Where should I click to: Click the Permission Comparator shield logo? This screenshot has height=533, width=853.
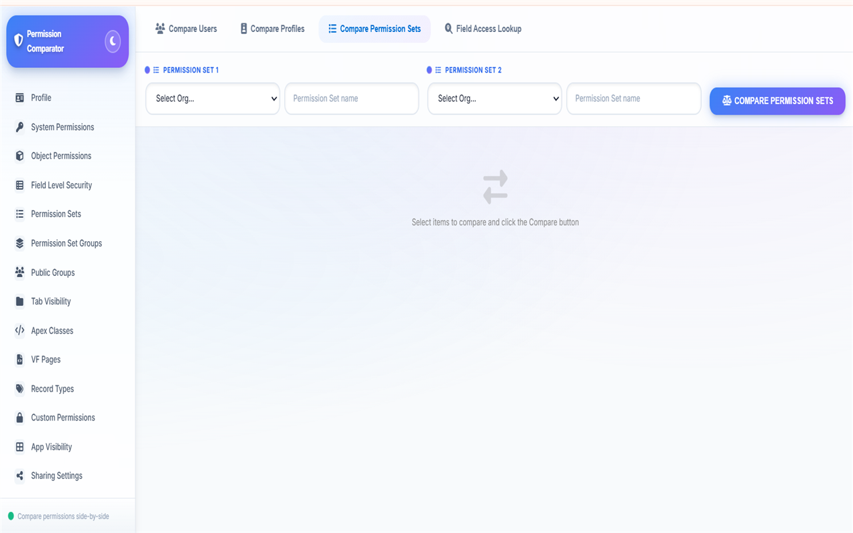(19, 41)
